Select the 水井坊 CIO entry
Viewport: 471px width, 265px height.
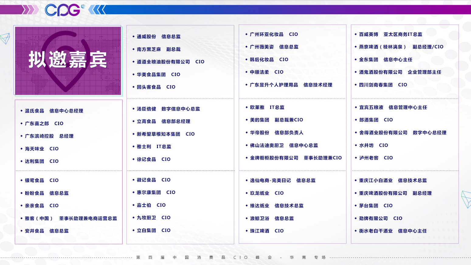[374, 145]
